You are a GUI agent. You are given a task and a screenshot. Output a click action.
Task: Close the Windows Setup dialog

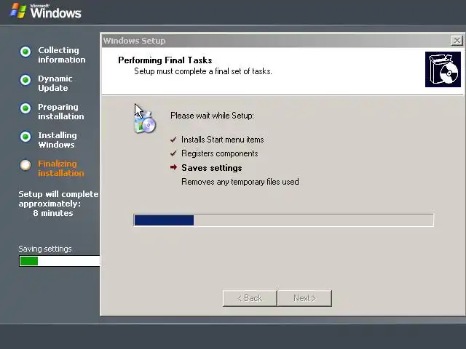457,41
